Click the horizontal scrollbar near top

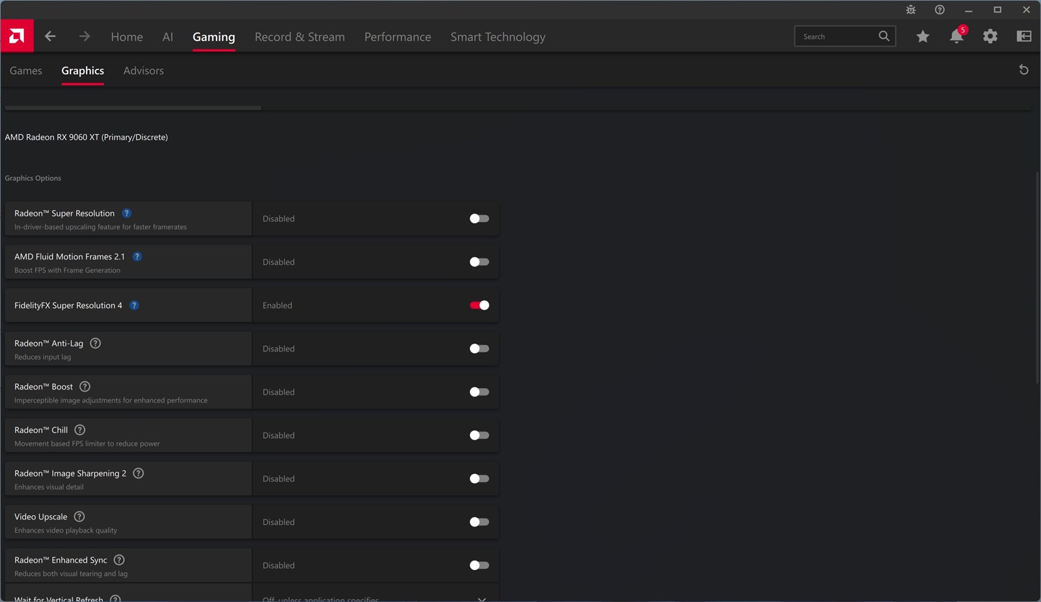(x=133, y=108)
